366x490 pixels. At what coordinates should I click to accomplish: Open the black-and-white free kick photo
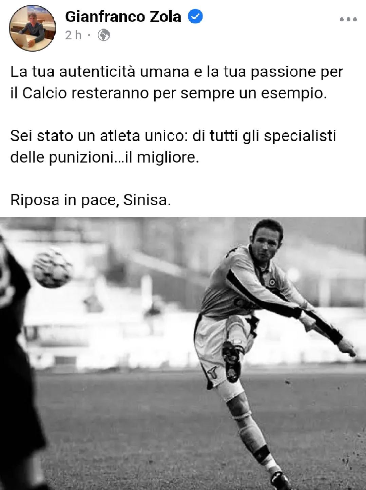(x=183, y=353)
